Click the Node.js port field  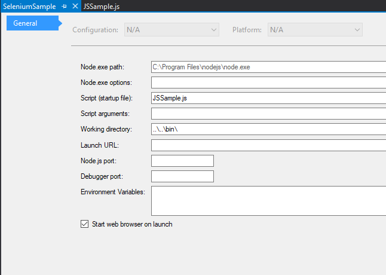point(182,160)
